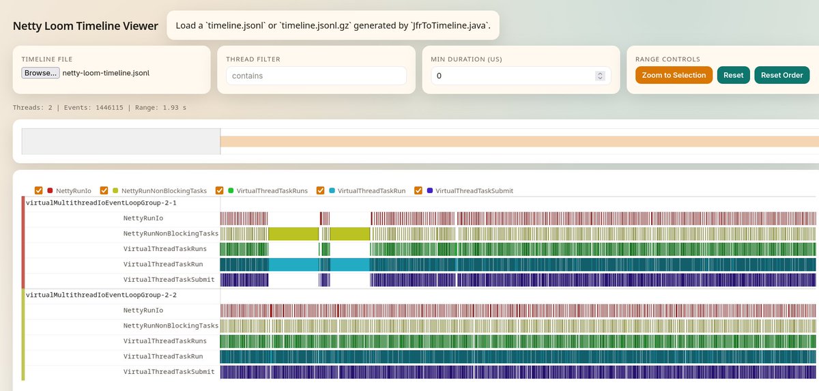The width and height of the screenshot is (819, 391).
Task: Click VirtualThreadTaskSubmit row label under thread 2-1
Action: tap(169, 279)
